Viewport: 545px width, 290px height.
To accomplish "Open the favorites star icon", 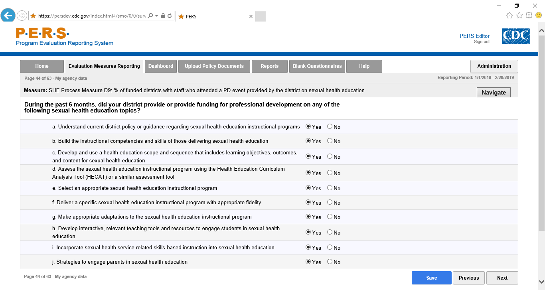I will click(519, 16).
